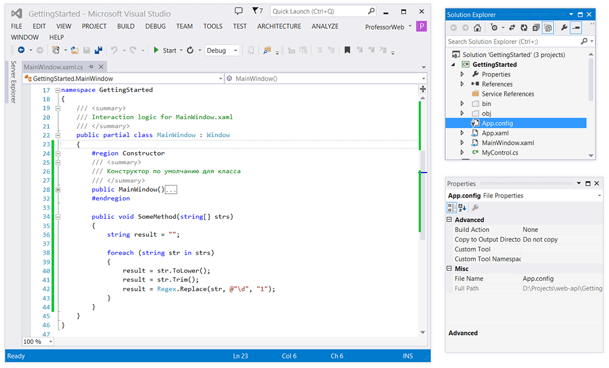Click the Properties wrench icon in Solution Explorer

[564, 28]
